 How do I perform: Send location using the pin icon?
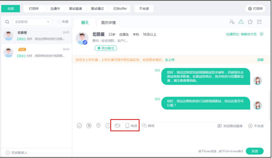pyautogui.click(x=98, y=126)
